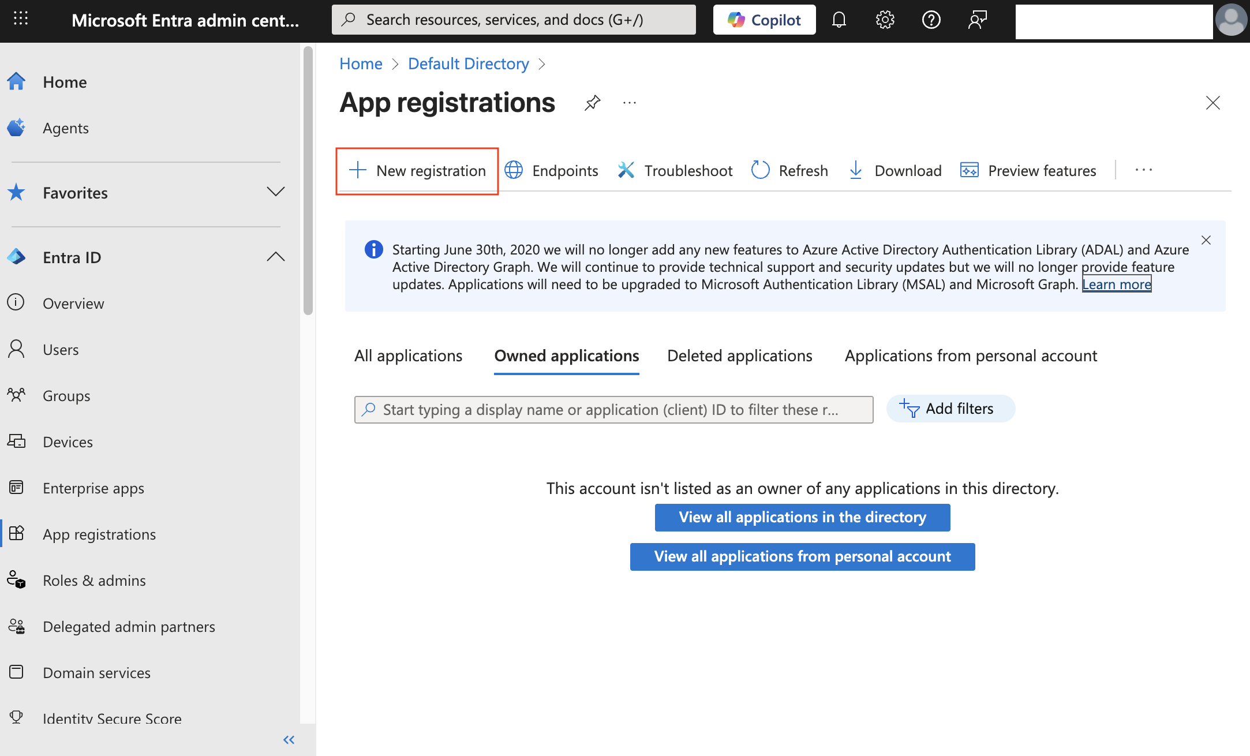Expand the Favorites section
Image resolution: width=1250 pixels, height=756 pixels.
tap(276, 192)
